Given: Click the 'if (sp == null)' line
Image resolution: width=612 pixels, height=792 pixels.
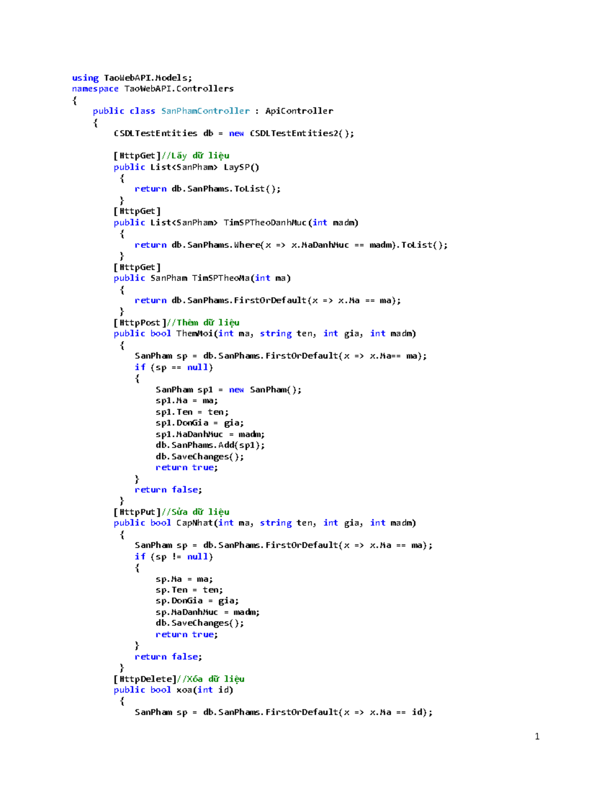Looking at the screenshot, I should pyautogui.click(x=174, y=368).
